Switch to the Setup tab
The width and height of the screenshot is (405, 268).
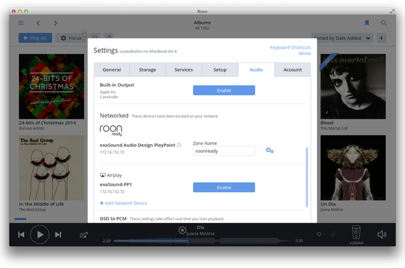[220, 70]
